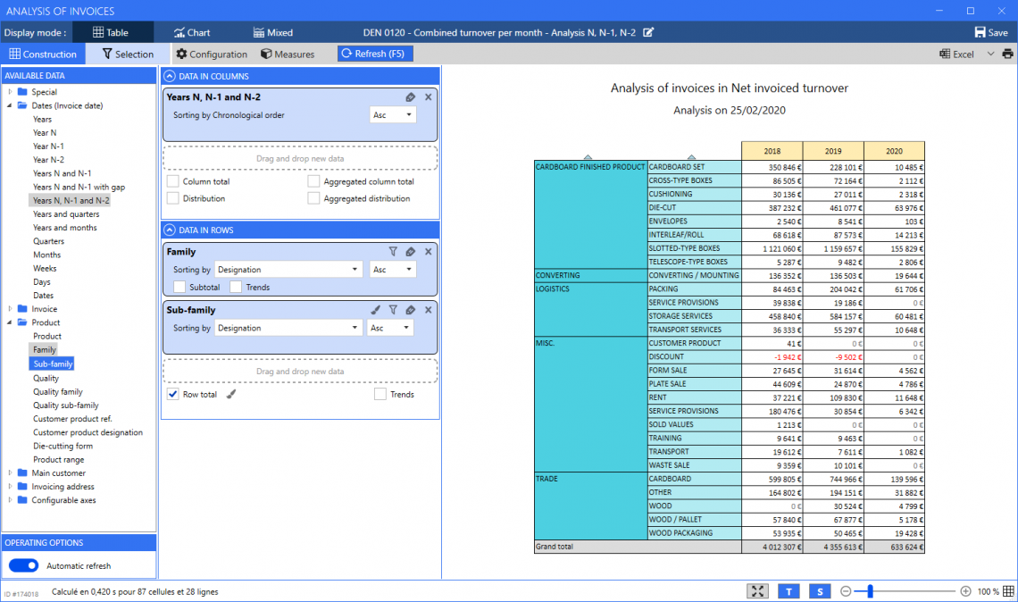Collapse the Dates (Invoice date) folder
Image resolution: width=1018 pixels, height=602 pixels.
(x=11, y=105)
